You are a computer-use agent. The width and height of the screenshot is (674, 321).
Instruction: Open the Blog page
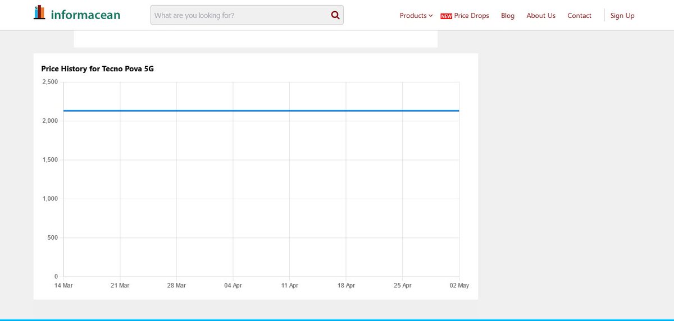click(x=508, y=16)
